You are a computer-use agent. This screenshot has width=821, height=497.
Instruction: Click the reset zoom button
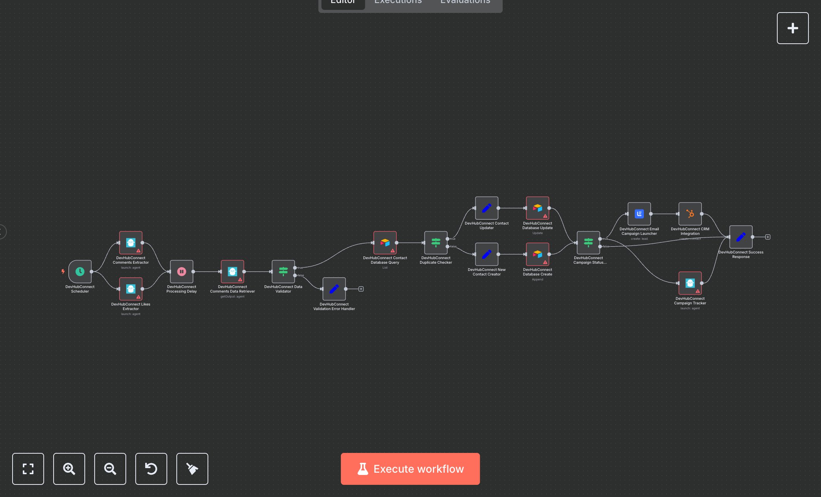[x=151, y=469]
